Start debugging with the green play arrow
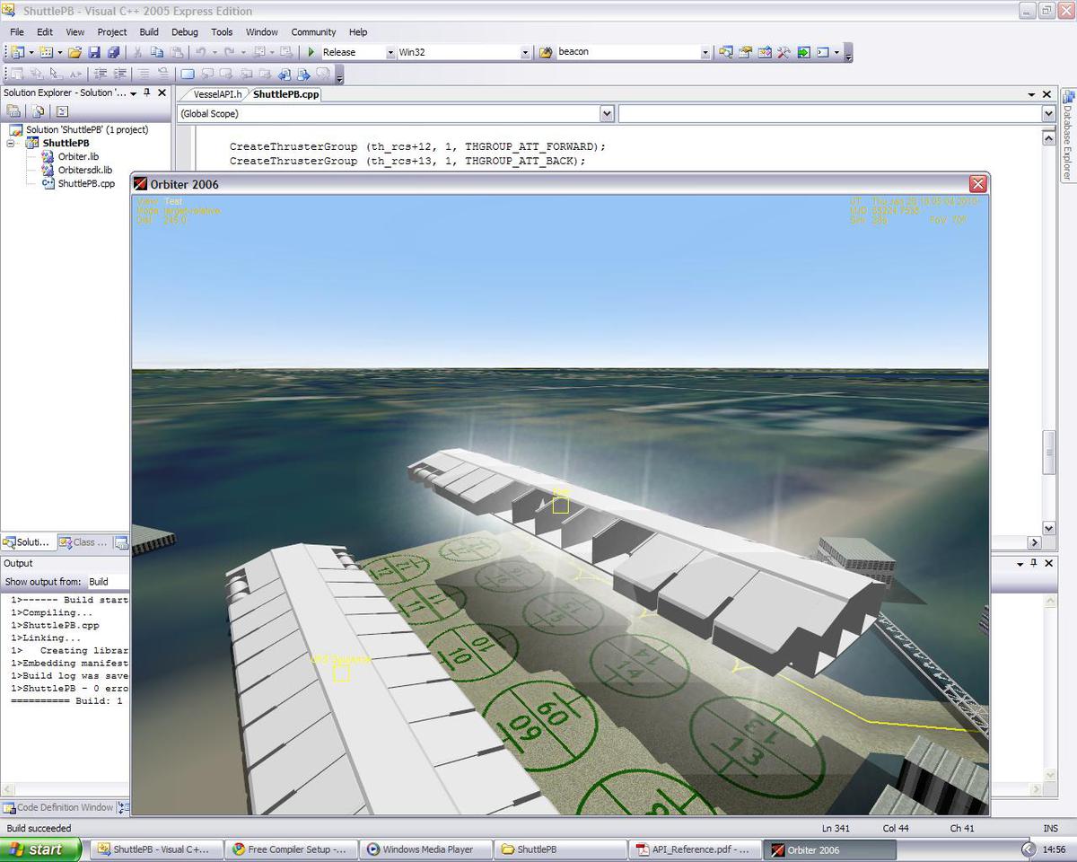The width and height of the screenshot is (1077, 862). [311, 52]
